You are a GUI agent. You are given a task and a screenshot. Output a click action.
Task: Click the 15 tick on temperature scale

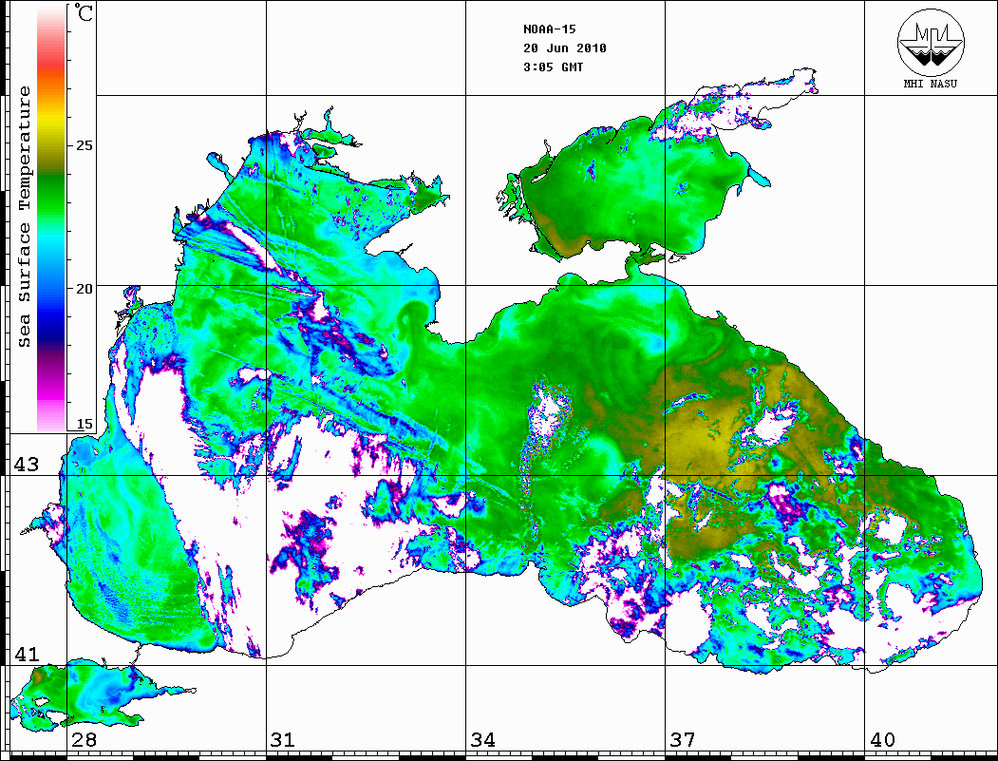84,424
